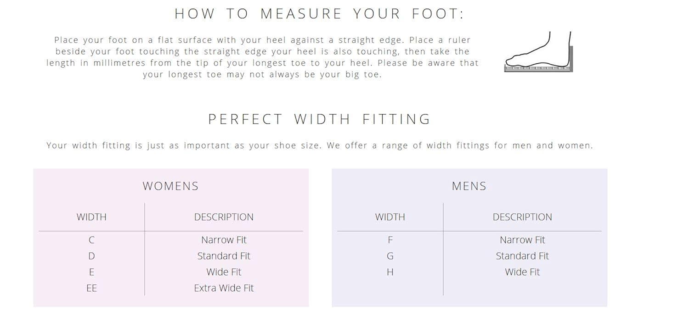Viewport: 678px width, 321px height.
Task: Click the sentence about width fitting importance
Action: point(319,146)
